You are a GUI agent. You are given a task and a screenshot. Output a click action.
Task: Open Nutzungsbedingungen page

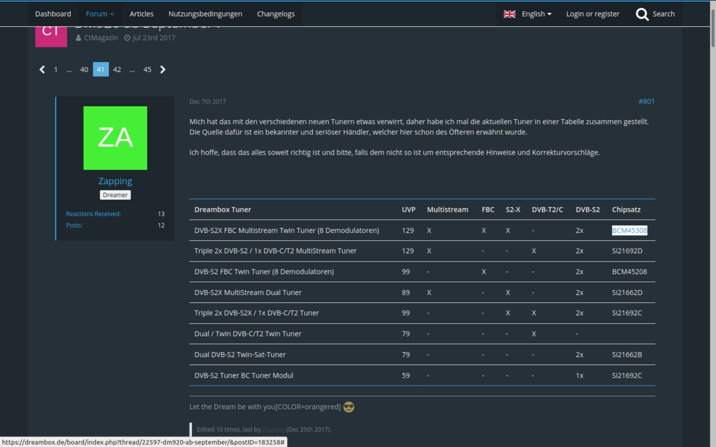pyautogui.click(x=205, y=14)
